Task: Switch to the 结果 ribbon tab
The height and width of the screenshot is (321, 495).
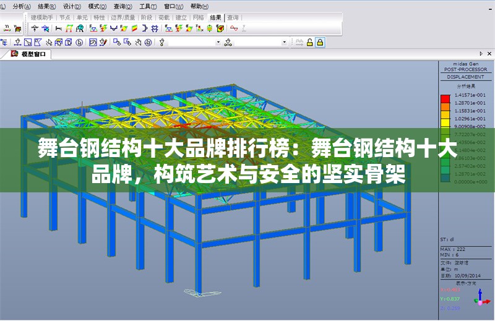Action: click(215, 17)
